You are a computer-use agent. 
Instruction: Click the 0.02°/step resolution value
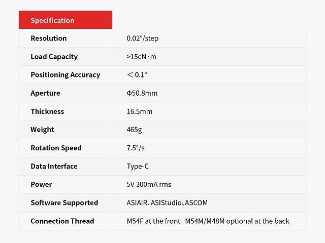[x=143, y=38]
